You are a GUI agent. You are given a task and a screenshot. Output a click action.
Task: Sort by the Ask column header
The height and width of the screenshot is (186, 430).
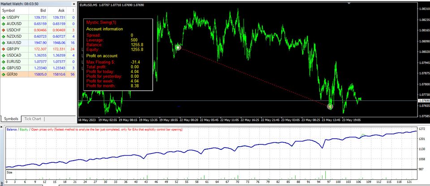pyautogui.click(x=56, y=11)
